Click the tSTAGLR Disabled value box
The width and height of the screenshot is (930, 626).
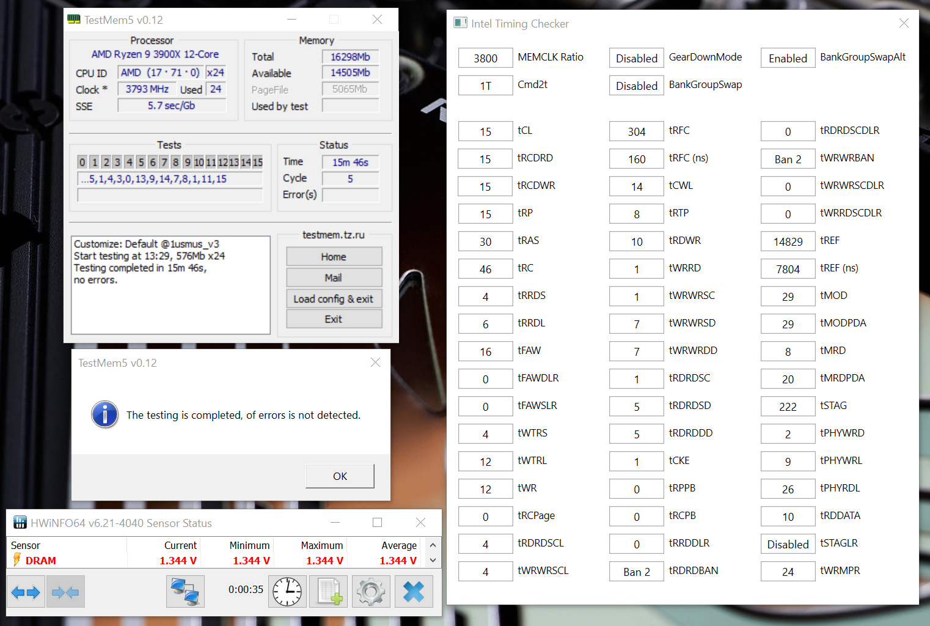788,544
